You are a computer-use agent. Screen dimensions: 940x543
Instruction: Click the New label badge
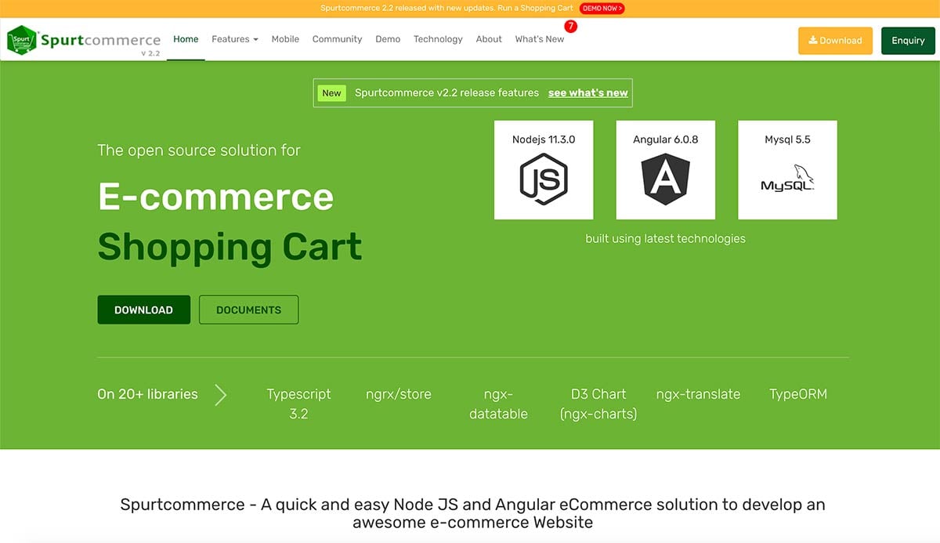click(331, 92)
